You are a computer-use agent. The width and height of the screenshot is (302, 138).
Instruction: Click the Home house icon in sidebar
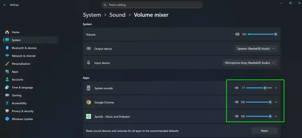[7, 32]
